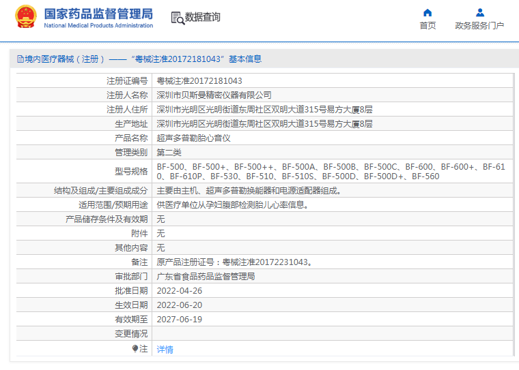Select product name 超声多普勒胎心音仪
The width and height of the screenshot is (519, 370).
coord(193,138)
